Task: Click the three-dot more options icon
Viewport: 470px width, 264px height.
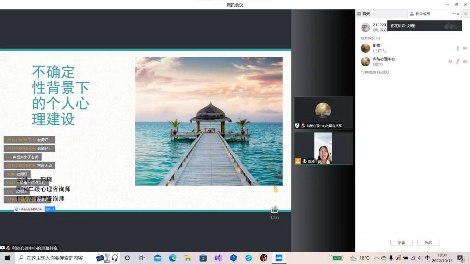Action: click(x=453, y=14)
